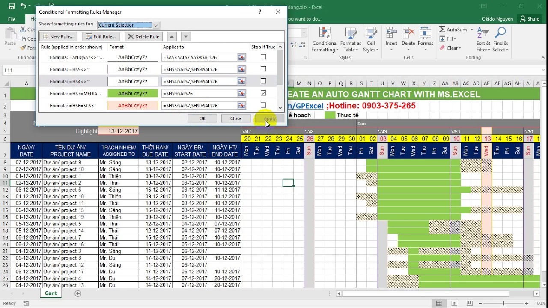This screenshot has height=308, width=548.
Task: Collapse range picker for =H$6=$C$5 rule
Action: coord(241,105)
